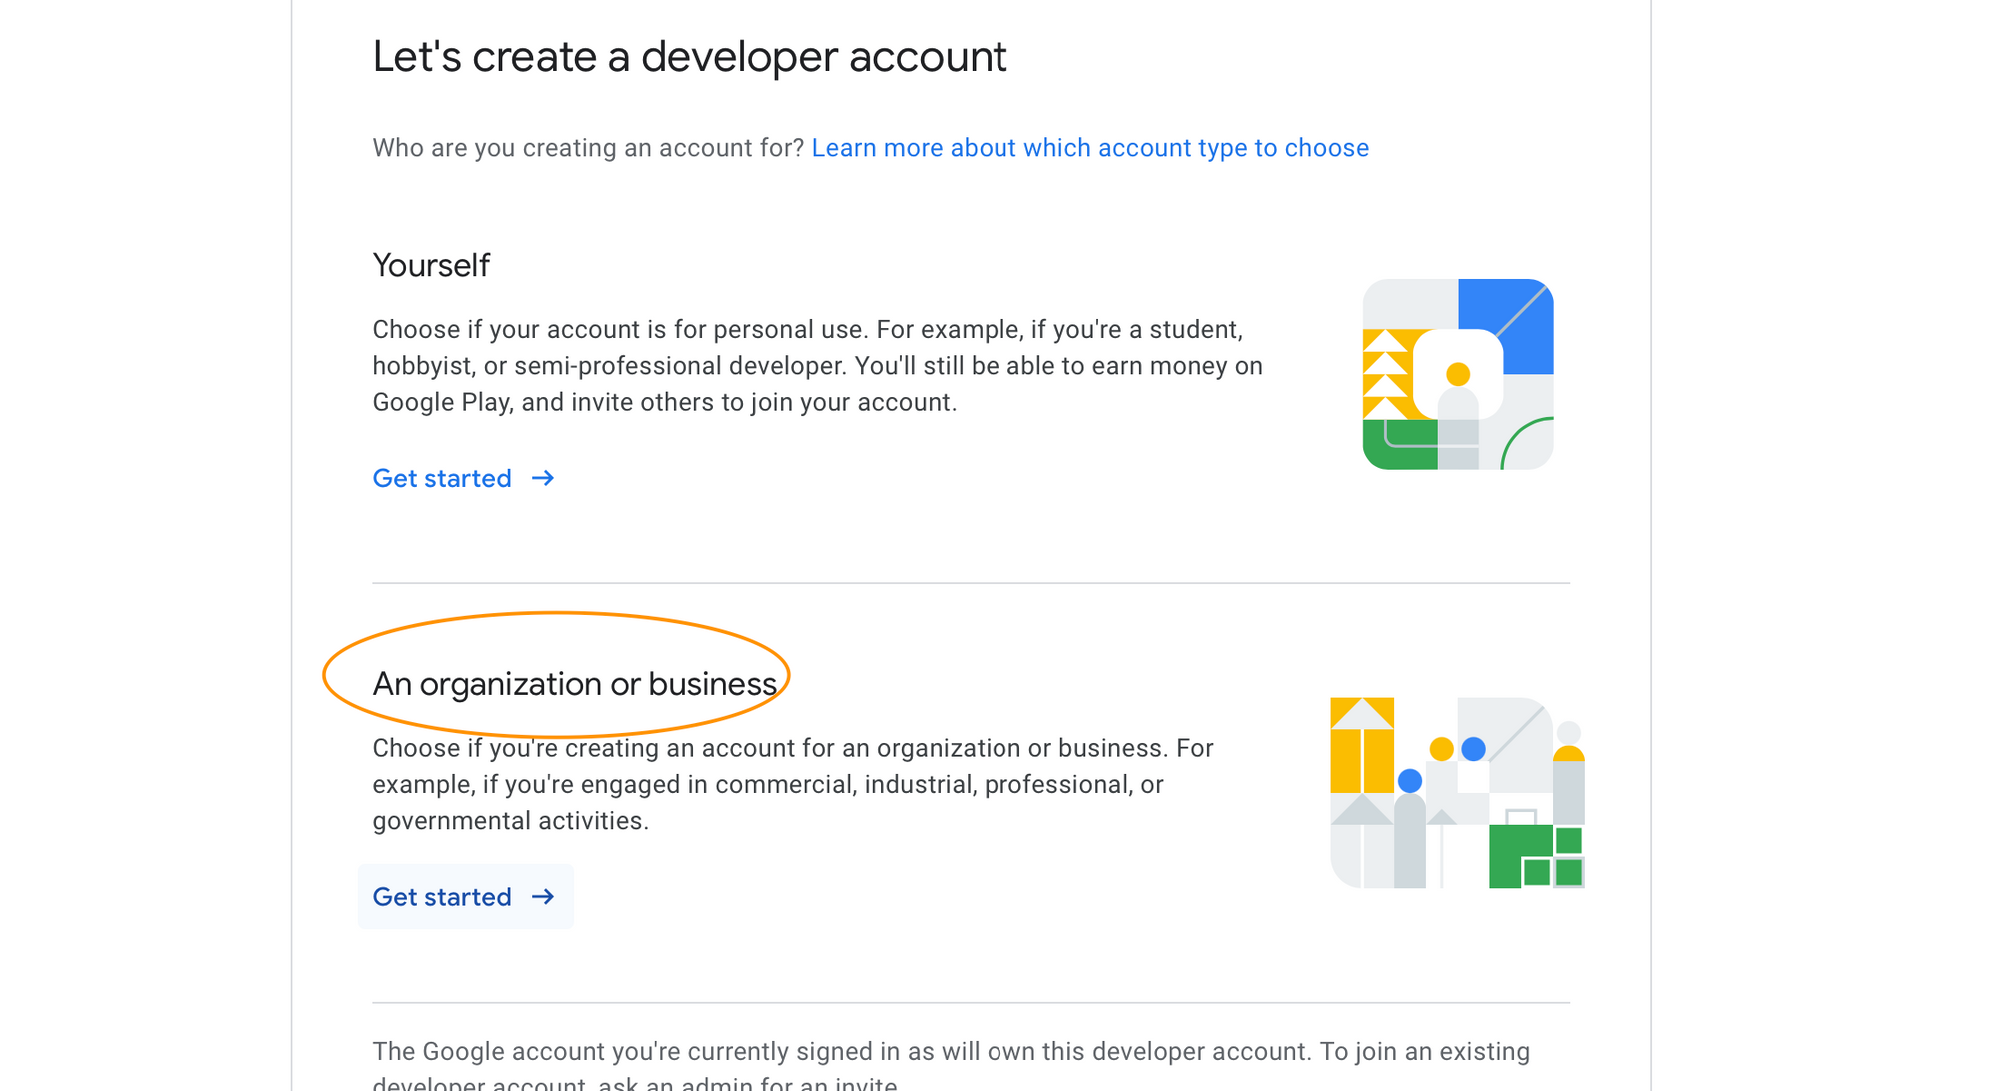Click the 'Let's create a developer account' title
This screenshot has width=1999, height=1091.
(689, 57)
